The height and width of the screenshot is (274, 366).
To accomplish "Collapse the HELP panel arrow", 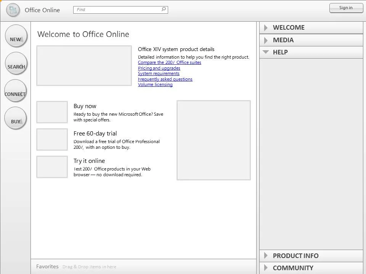I will (266, 52).
